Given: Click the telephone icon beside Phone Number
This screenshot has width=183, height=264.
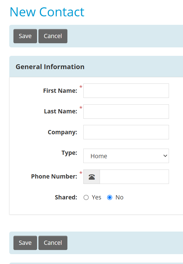Looking at the screenshot, I should 92,177.
